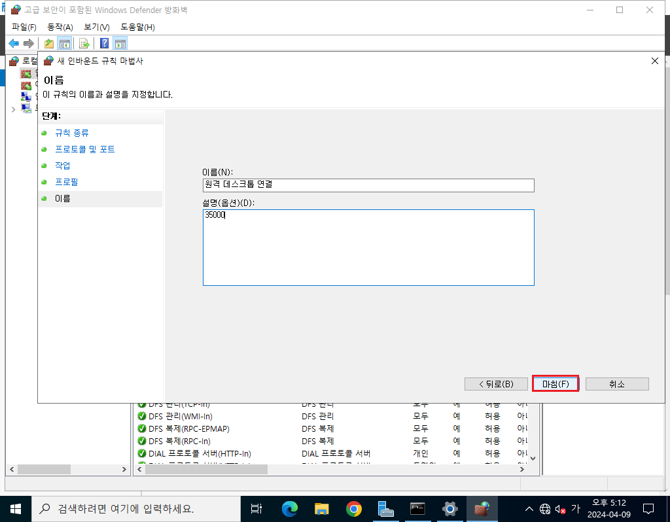Click green check icon of DFS 복제(RPC-In) rule
Viewport: 670px width, 522px height.
pyautogui.click(x=142, y=441)
